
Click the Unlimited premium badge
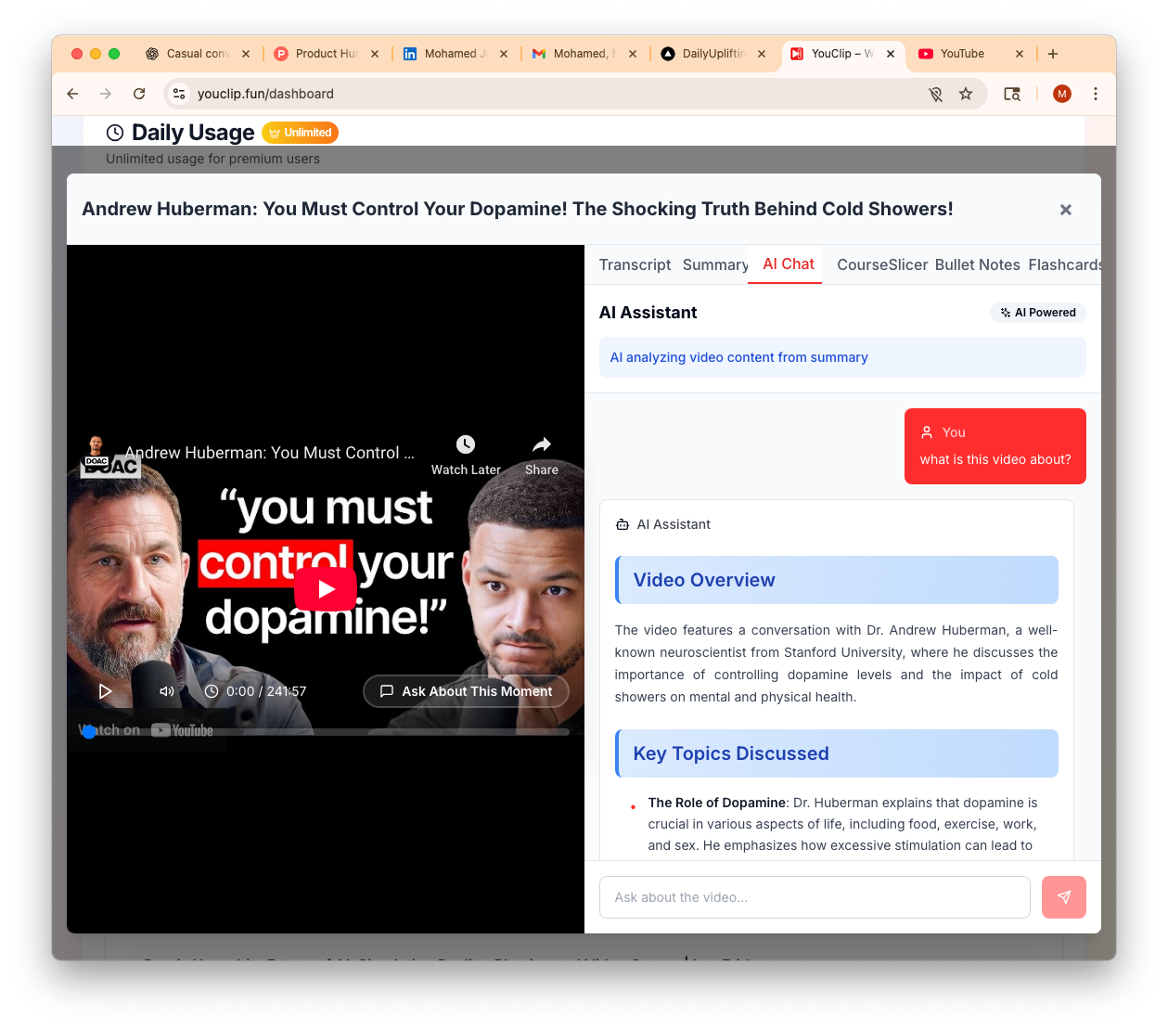point(300,133)
